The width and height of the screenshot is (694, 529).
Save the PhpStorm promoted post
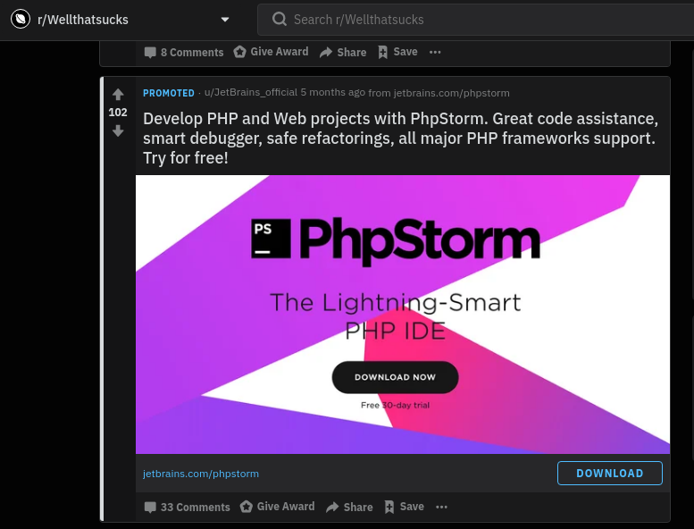point(404,507)
